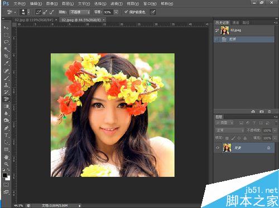
Task: Toggle lock all in Layers panel
Action: click(x=245, y=138)
